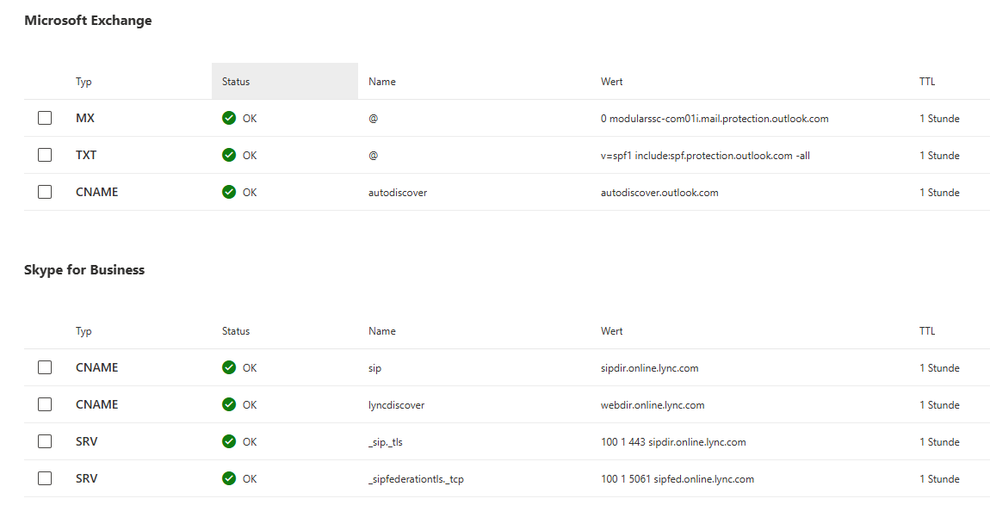Viewport: 990px width, 511px height.
Task: Click the 1 Stunde TTL of lyncdiscover row
Action: (x=939, y=405)
